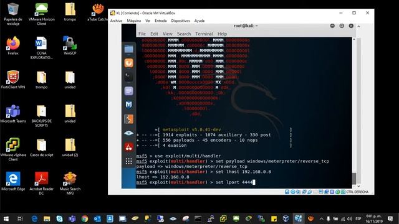
Task: Click the CTRL DERECHA host key label
Action: [357, 192]
